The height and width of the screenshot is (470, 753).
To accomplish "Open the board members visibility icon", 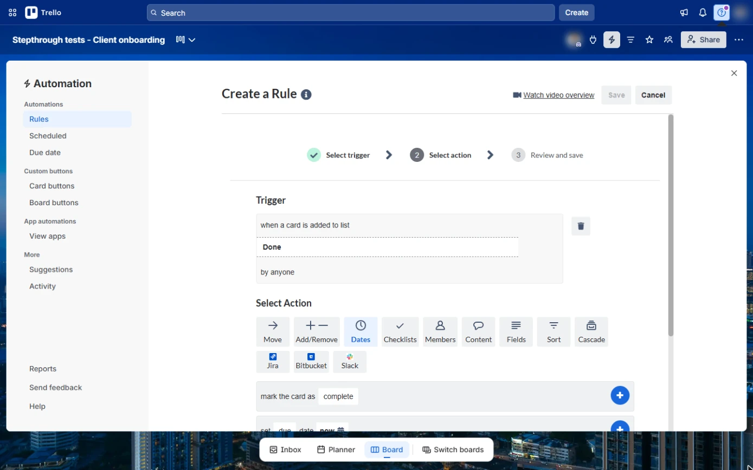I will click(668, 40).
